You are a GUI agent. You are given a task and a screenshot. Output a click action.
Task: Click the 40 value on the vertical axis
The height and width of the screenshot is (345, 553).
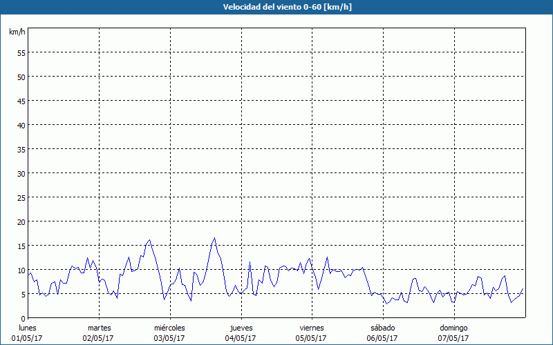point(21,125)
